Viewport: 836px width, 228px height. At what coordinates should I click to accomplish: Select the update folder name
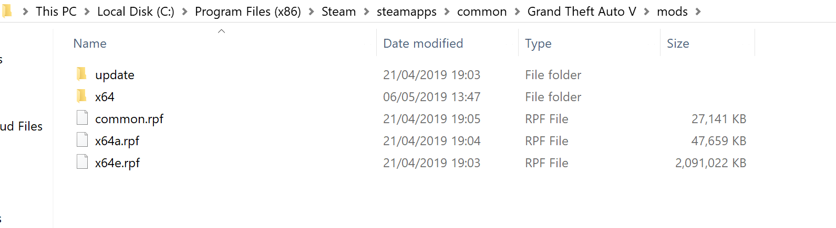[x=115, y=75]
